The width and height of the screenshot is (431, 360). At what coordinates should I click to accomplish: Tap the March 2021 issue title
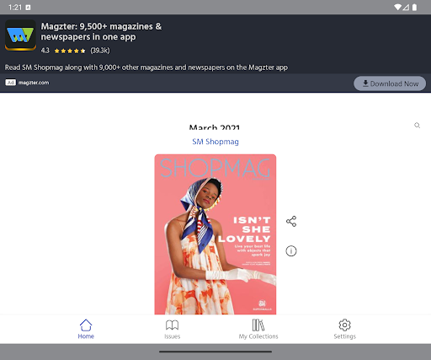[215, 127]
